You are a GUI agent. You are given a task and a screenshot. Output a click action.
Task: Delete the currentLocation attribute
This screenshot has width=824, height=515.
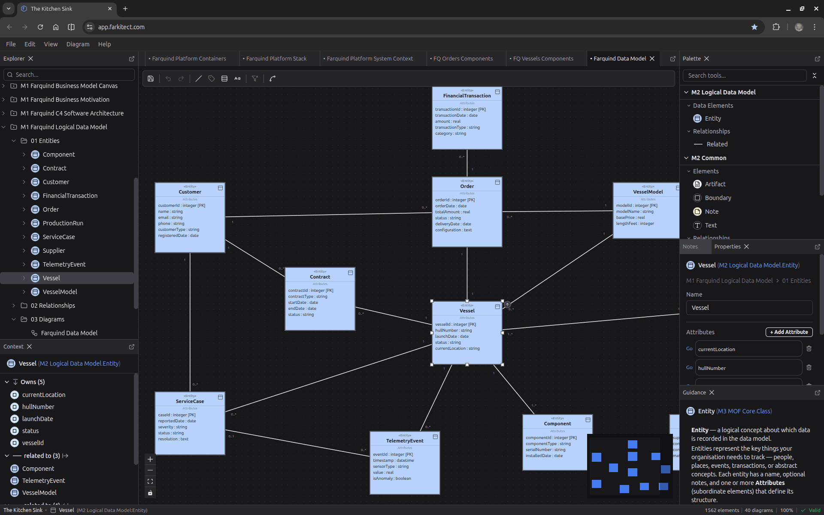[809, 349]
